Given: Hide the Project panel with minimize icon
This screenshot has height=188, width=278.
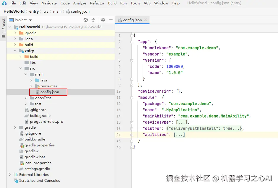Looking at the screenshot, I should point(111,20).
